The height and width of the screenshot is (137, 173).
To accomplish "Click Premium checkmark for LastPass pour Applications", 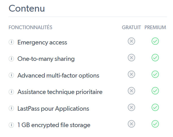I will click(155, 108).
